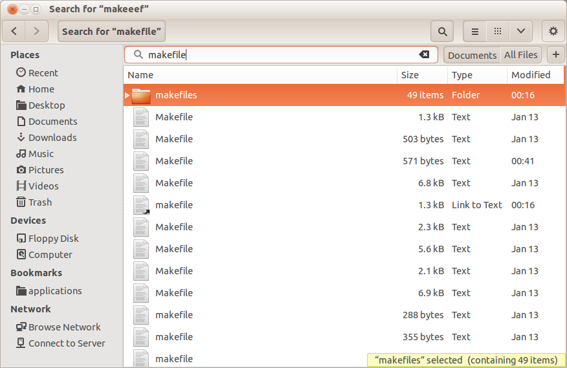This screenshot has height=368, width=567.
Task: Open Trash in the sidebar
Action: click(39, 202)
